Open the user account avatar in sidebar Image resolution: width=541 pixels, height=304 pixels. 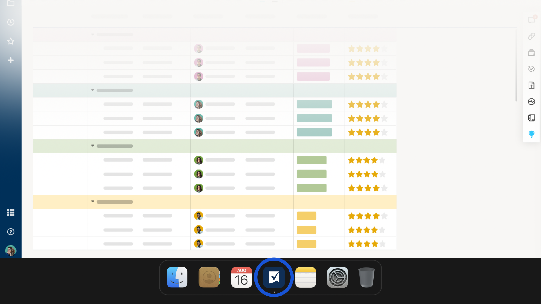(x=11, y=251)
